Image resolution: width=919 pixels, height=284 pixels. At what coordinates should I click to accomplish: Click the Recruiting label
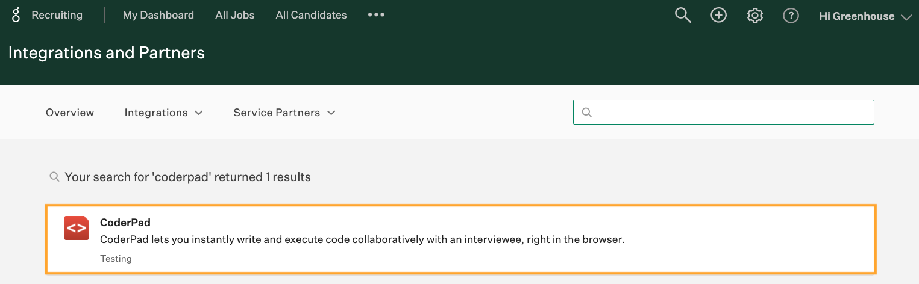57,15
